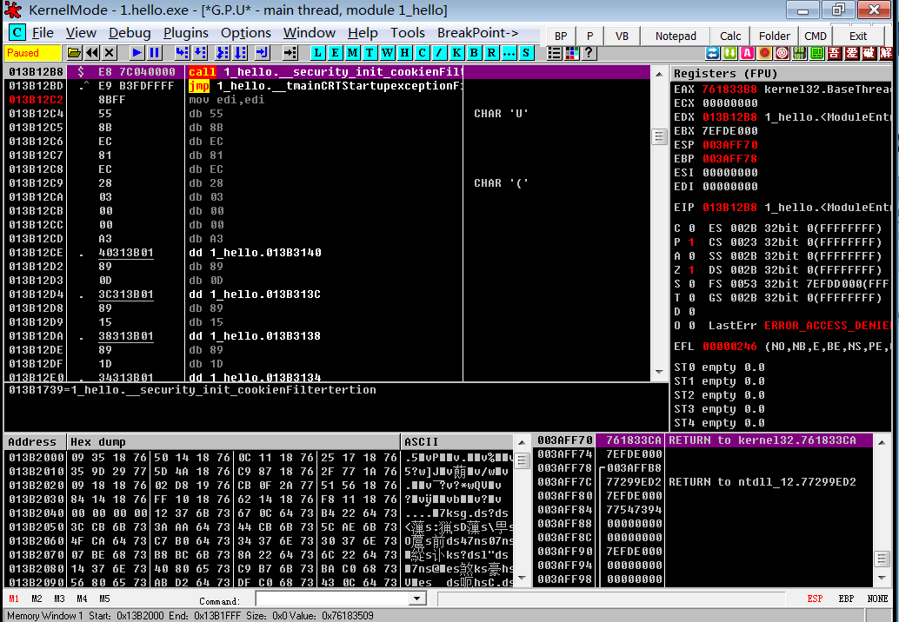Focus the Command input field
This screenshot has height=622, width=899.
pyautogui.click(x=332, y=599)
